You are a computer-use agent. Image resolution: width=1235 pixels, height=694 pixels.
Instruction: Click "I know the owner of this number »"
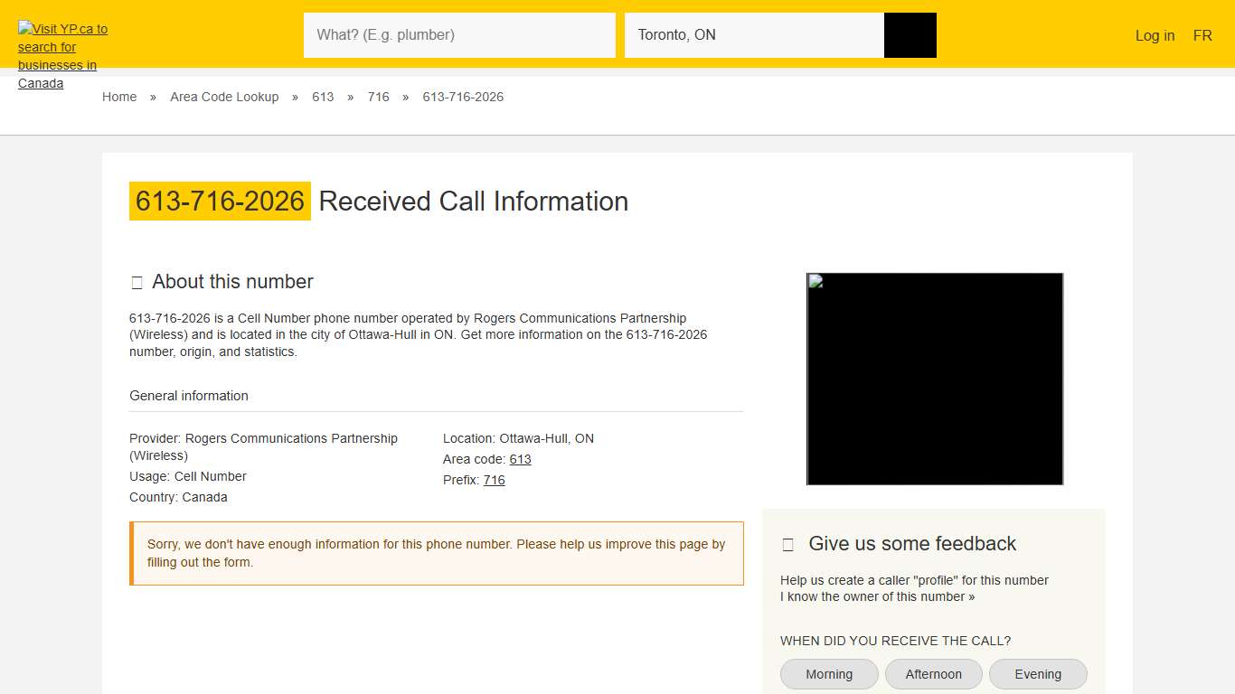point(877,596)
